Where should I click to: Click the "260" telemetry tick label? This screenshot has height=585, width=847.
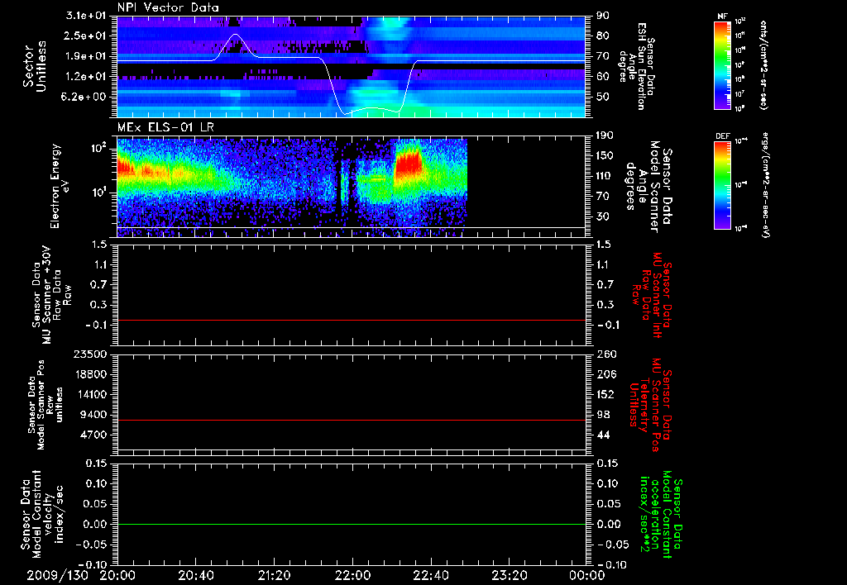pos(606,354)
